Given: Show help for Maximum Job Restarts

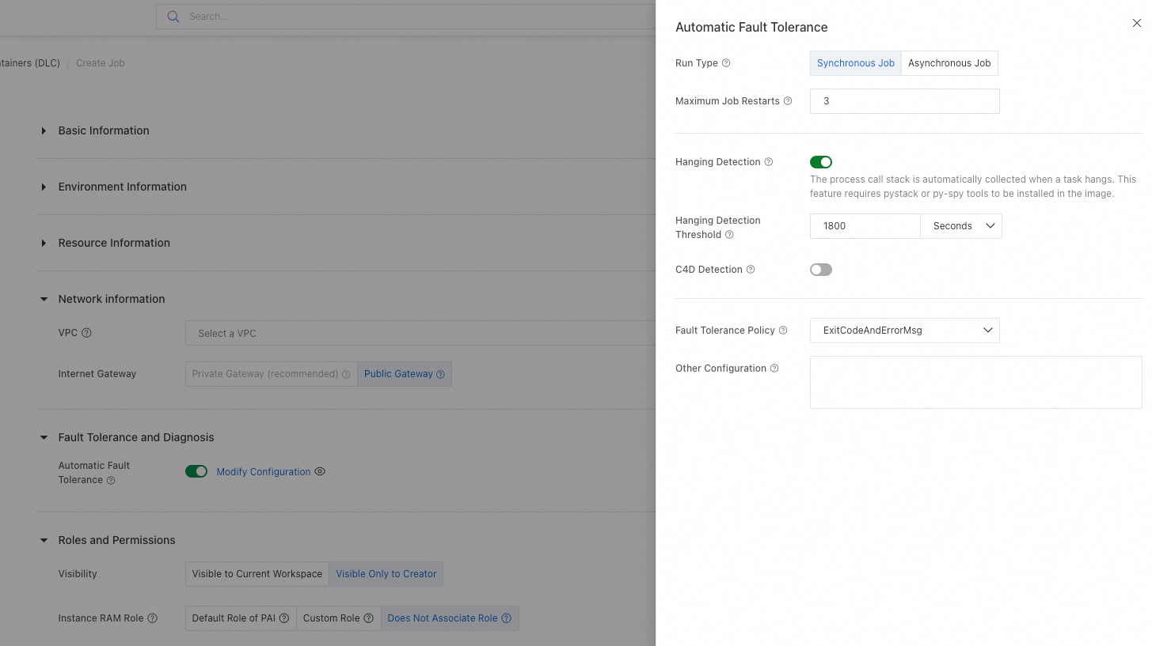Looking at the screenshot, I should pos(788,101).
